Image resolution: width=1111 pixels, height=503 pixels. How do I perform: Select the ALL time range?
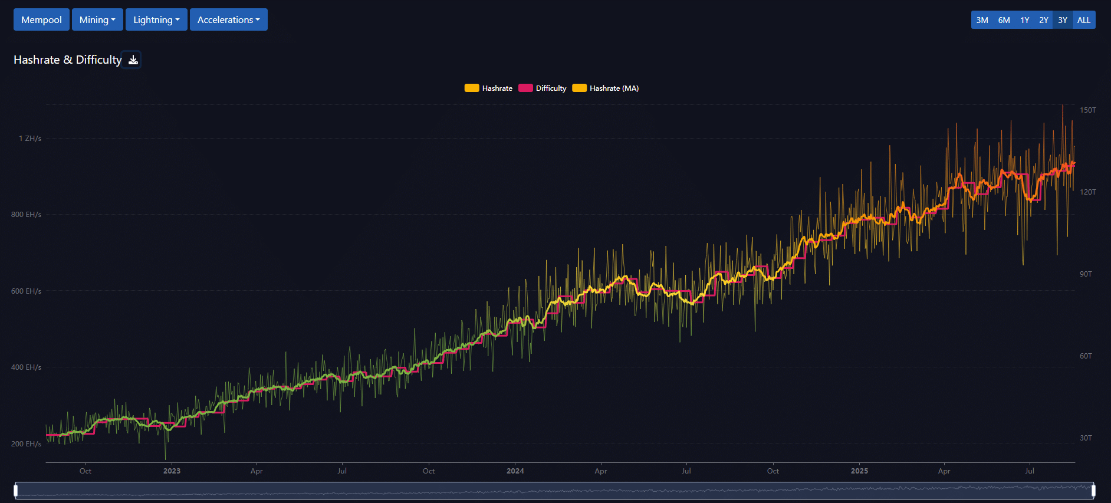point(1084,20)
